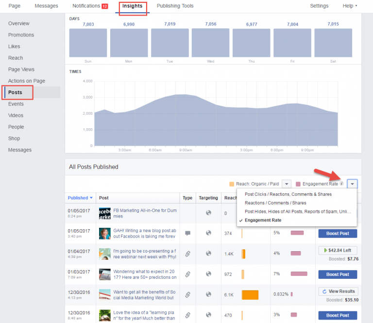
Task: Click the Post column header
Action: 104,198
